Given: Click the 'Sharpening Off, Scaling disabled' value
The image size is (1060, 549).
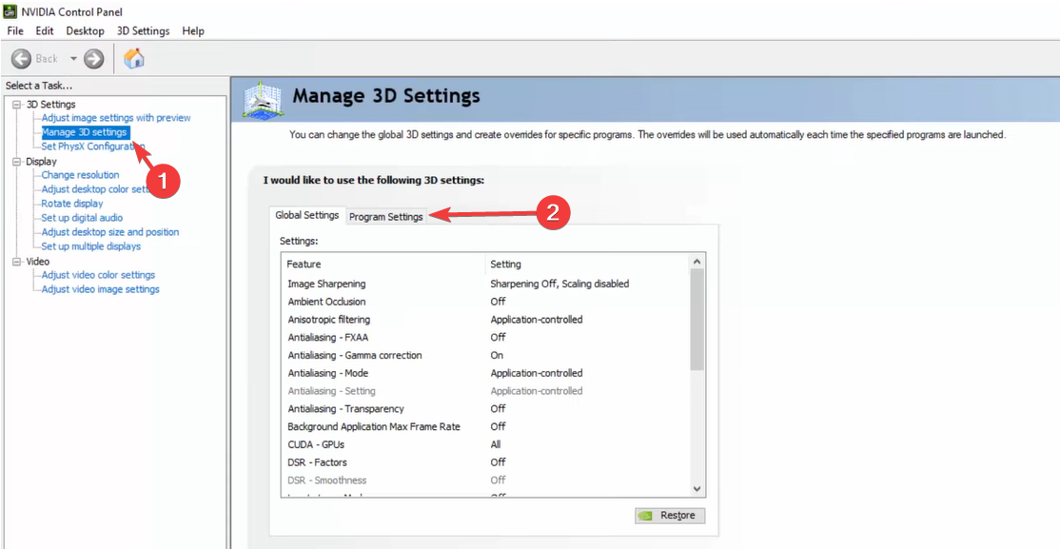Looking at the screenshot, I should pyautogui.click(x=559, y=284).
